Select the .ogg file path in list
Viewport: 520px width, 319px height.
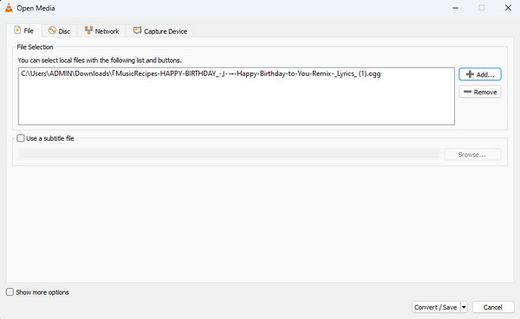[x=201, y=73]
